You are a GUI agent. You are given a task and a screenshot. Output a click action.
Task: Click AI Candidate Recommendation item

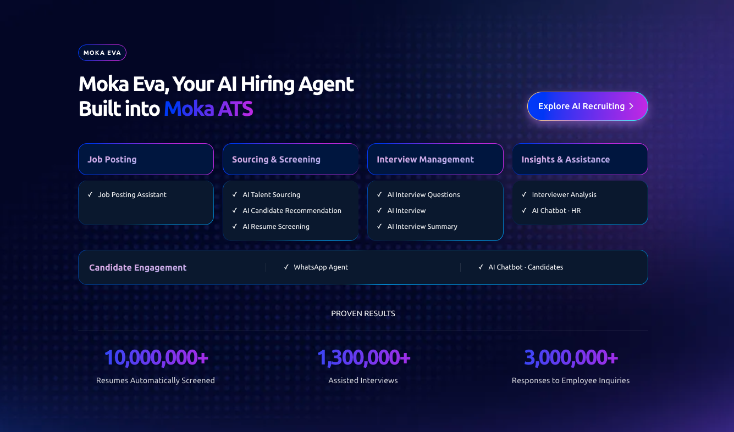(x=292, y=211)
